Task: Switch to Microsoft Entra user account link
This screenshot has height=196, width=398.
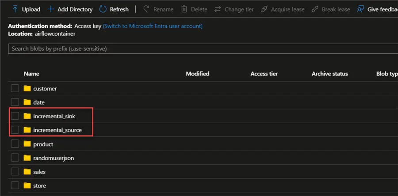Action: pos(153,26)
